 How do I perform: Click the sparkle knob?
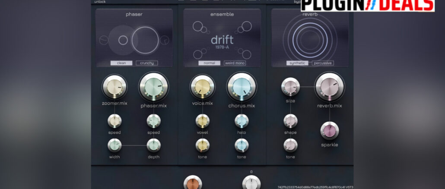[x=330, y=131]
